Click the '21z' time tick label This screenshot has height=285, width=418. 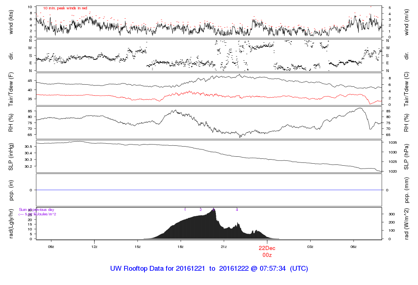pyautogui.click(x=224, y=247)
